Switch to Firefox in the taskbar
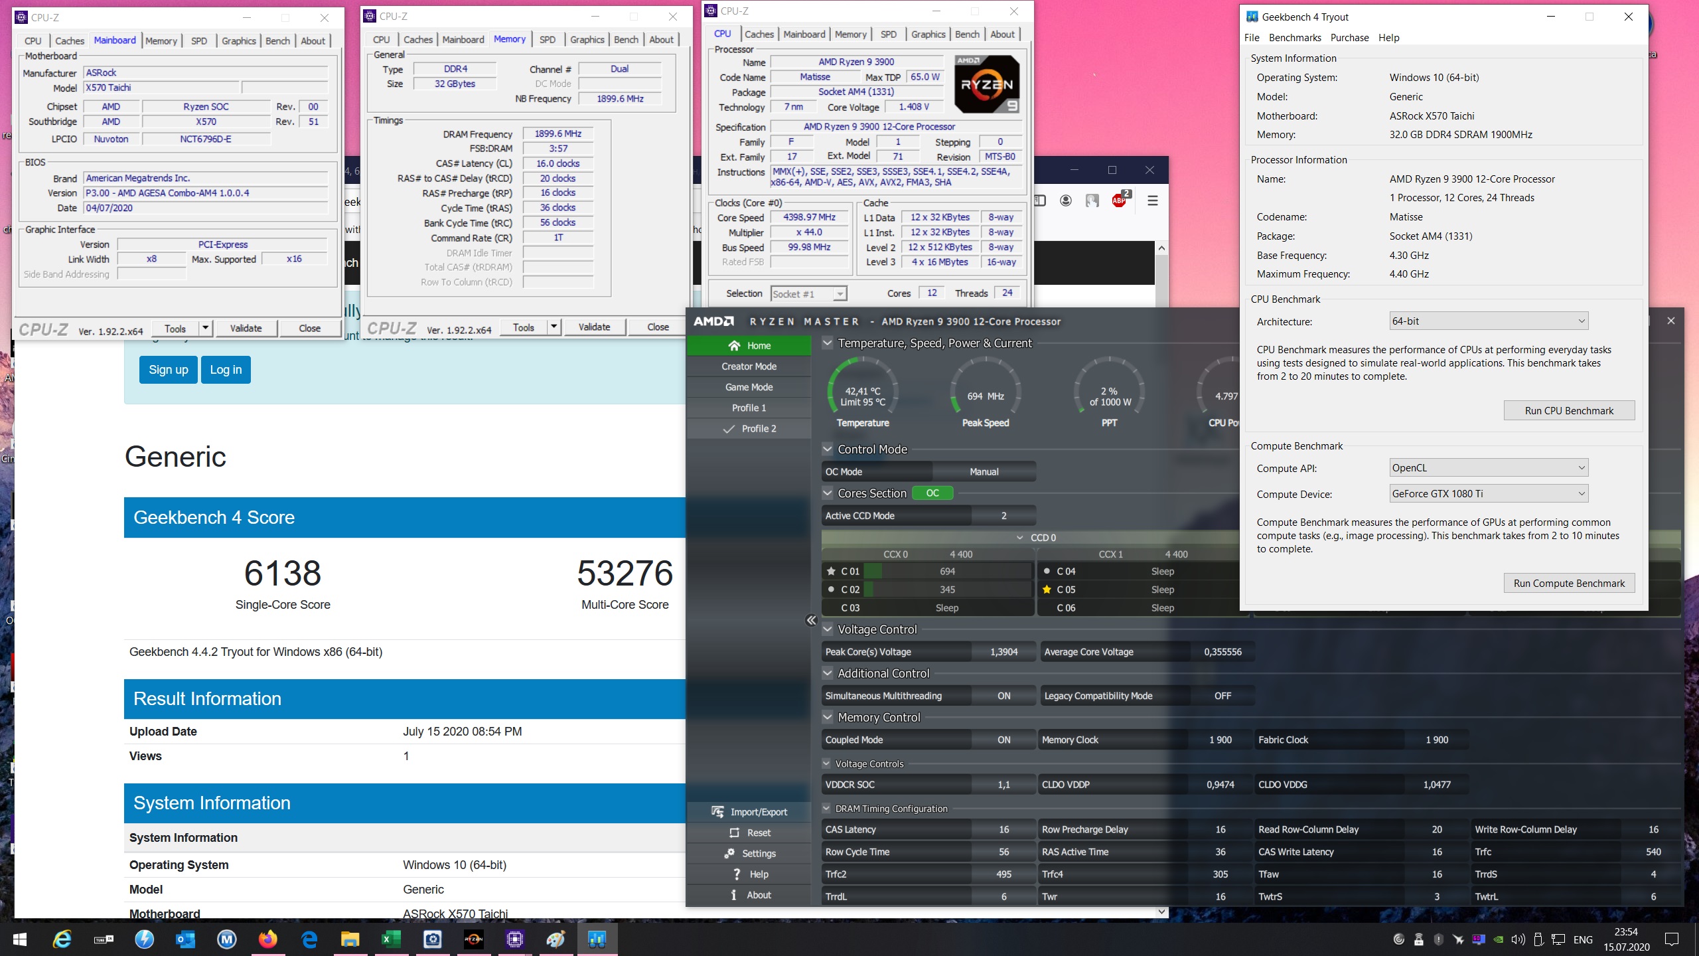 [x=268, y=939]
